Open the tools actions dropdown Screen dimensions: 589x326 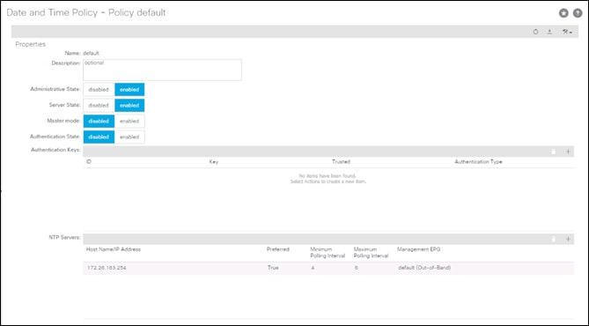click(567, 32)
